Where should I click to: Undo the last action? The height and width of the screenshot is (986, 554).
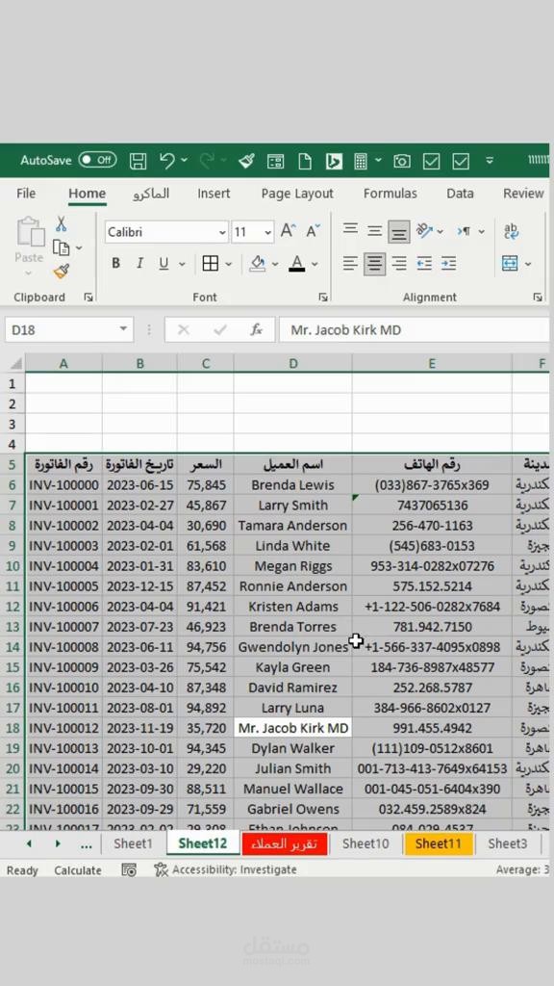coord(166,161)
